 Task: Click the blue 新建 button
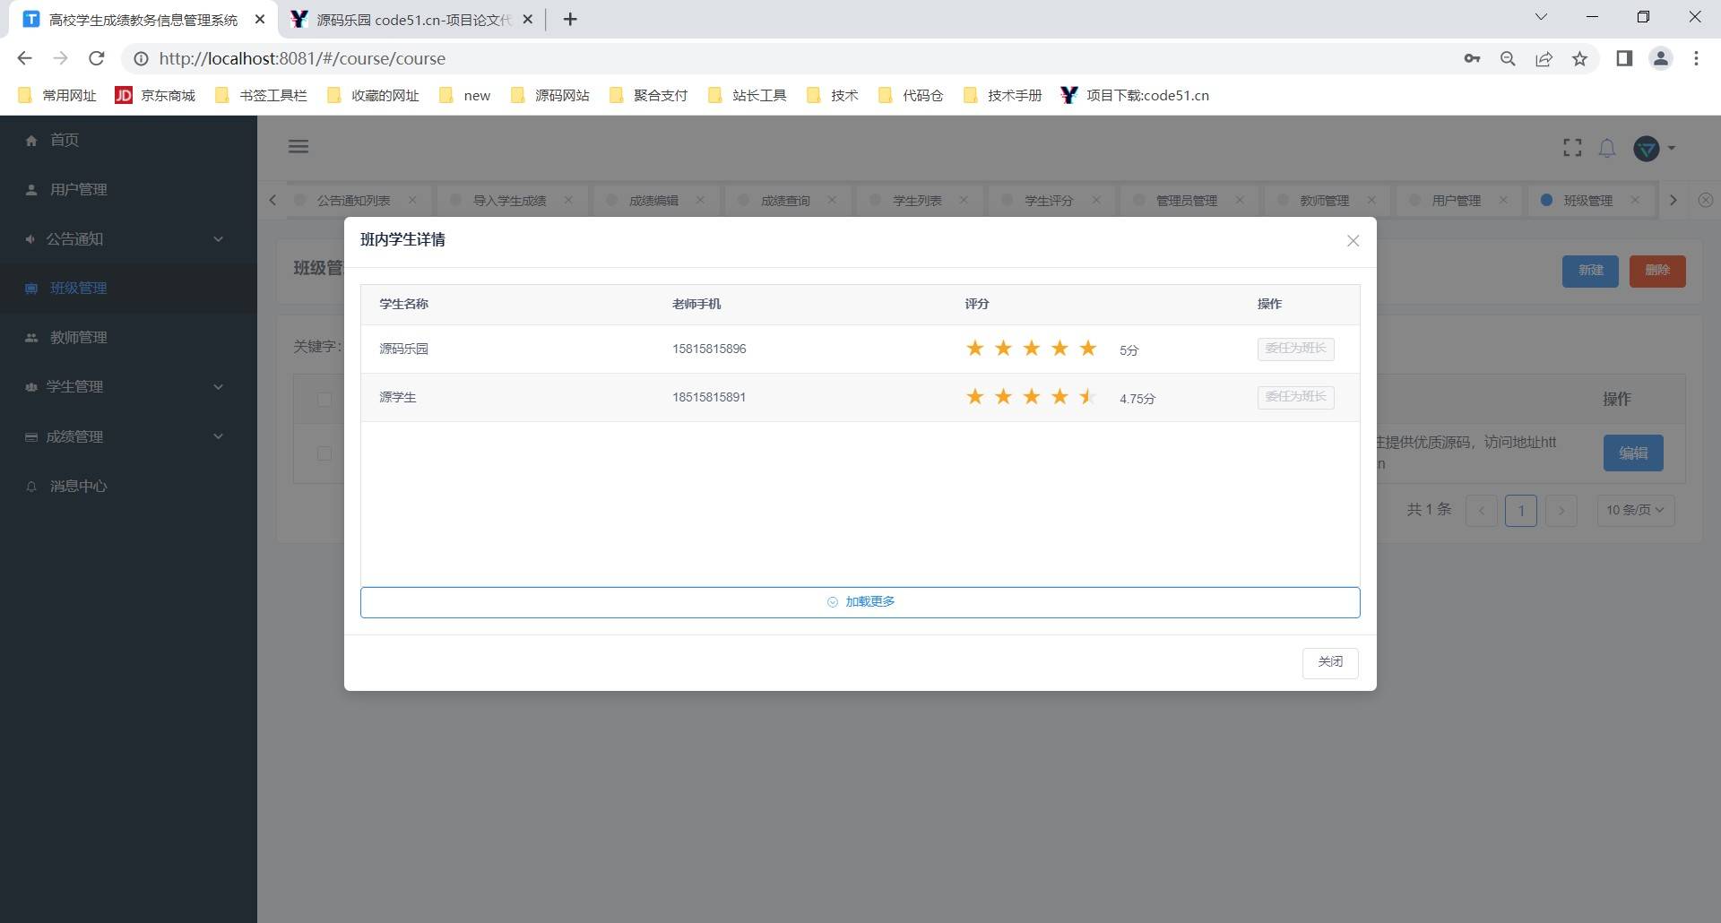1590,271
